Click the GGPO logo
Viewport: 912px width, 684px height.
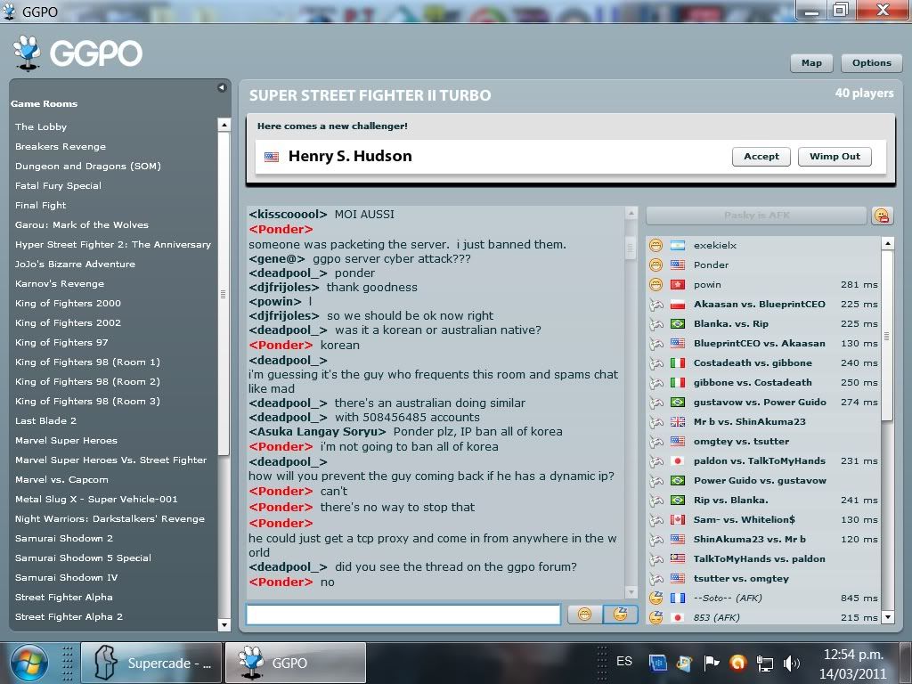pos(77,53)
